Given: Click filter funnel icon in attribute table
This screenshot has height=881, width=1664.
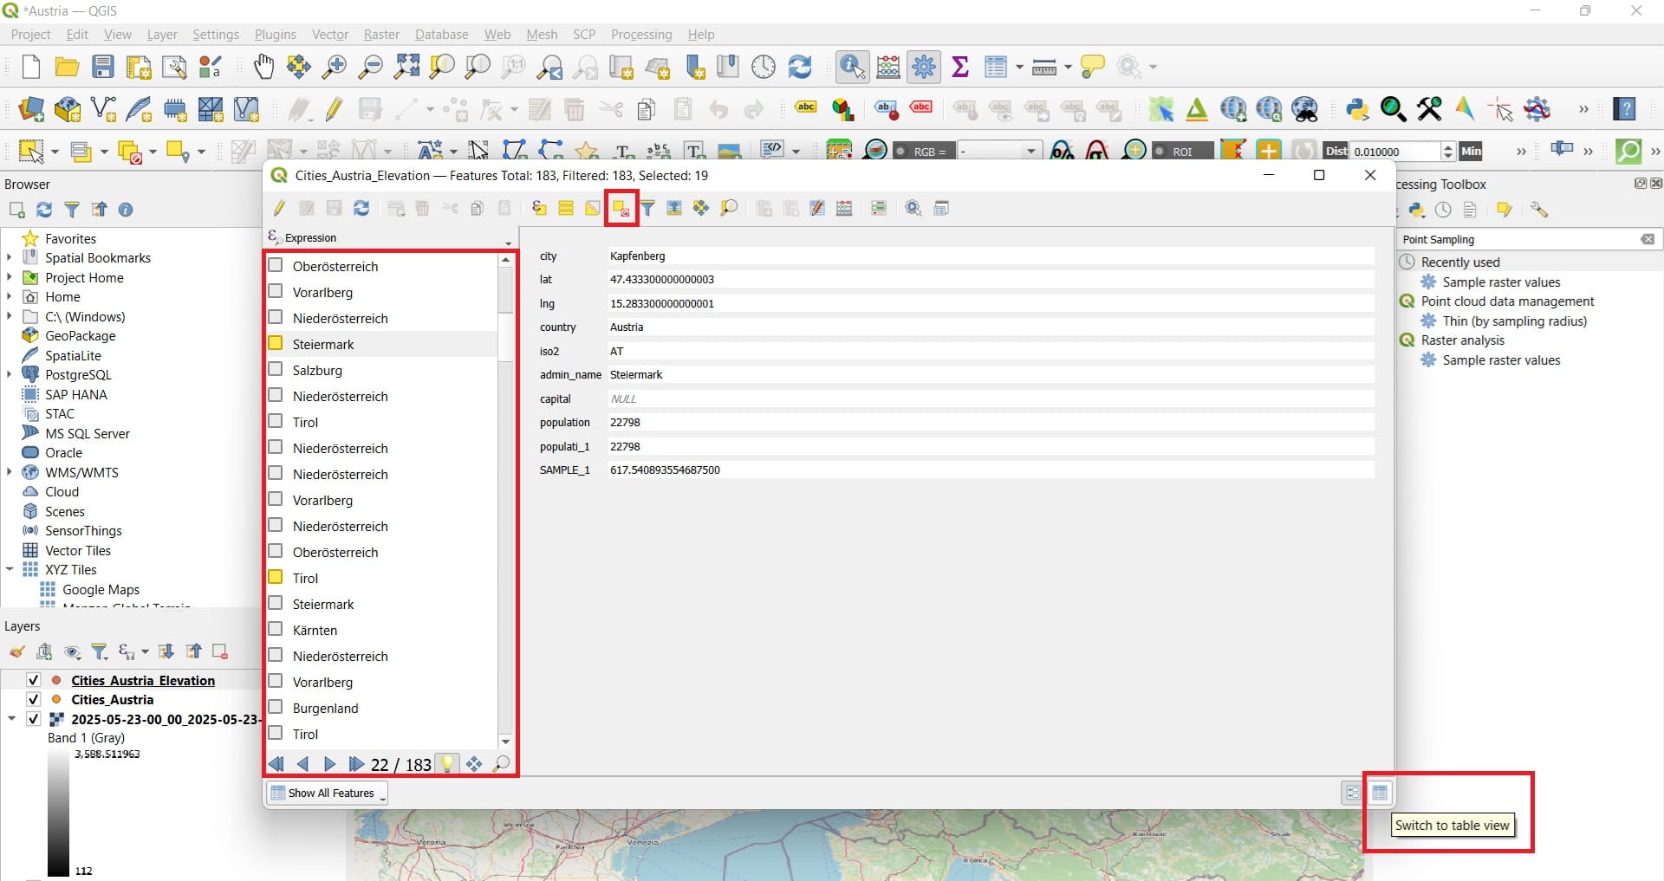Looking at the screenshot, I should coord(647,208).
